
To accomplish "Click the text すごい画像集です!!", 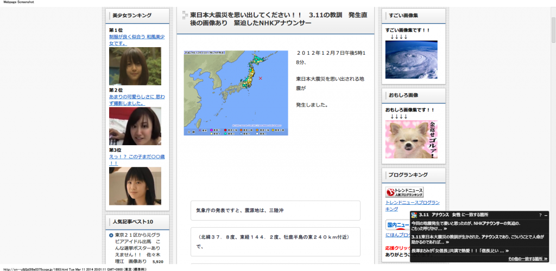I will coord(407,30).
